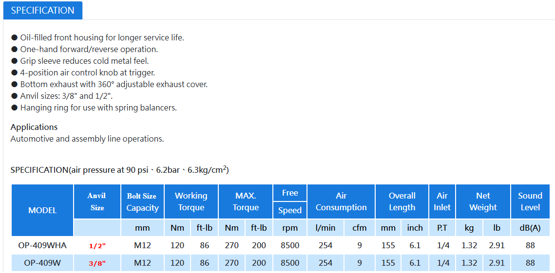Viewport: 555px width, 273px height.
Task: Select the red 3/8" anvil size value
Action: click(97, 263)
